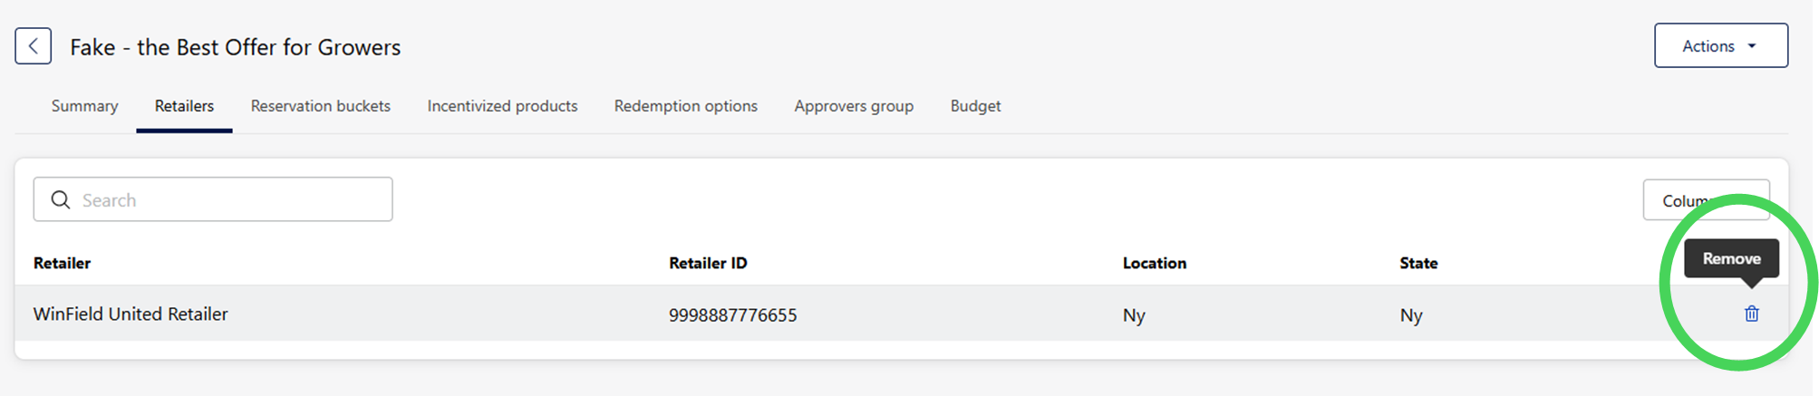1819x396 pixels.
Task: Switch to the Summary tab
Action: pyautogui.click(x=84, y=106)
